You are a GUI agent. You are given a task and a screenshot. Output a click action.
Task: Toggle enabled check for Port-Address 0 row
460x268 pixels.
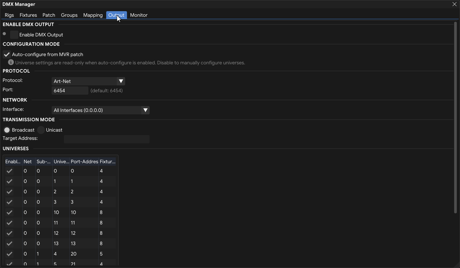9,171
